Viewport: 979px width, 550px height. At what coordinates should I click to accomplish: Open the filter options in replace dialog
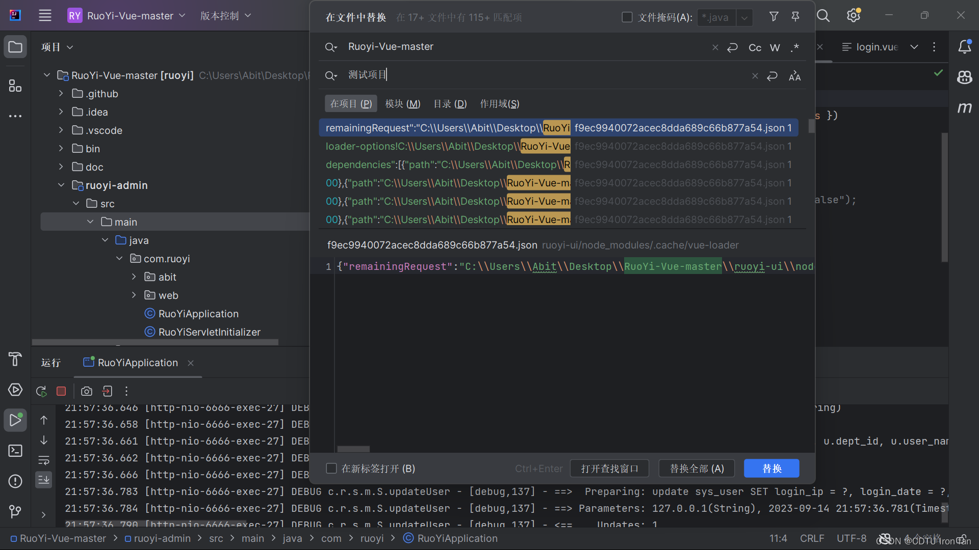[x=774, y=17]
